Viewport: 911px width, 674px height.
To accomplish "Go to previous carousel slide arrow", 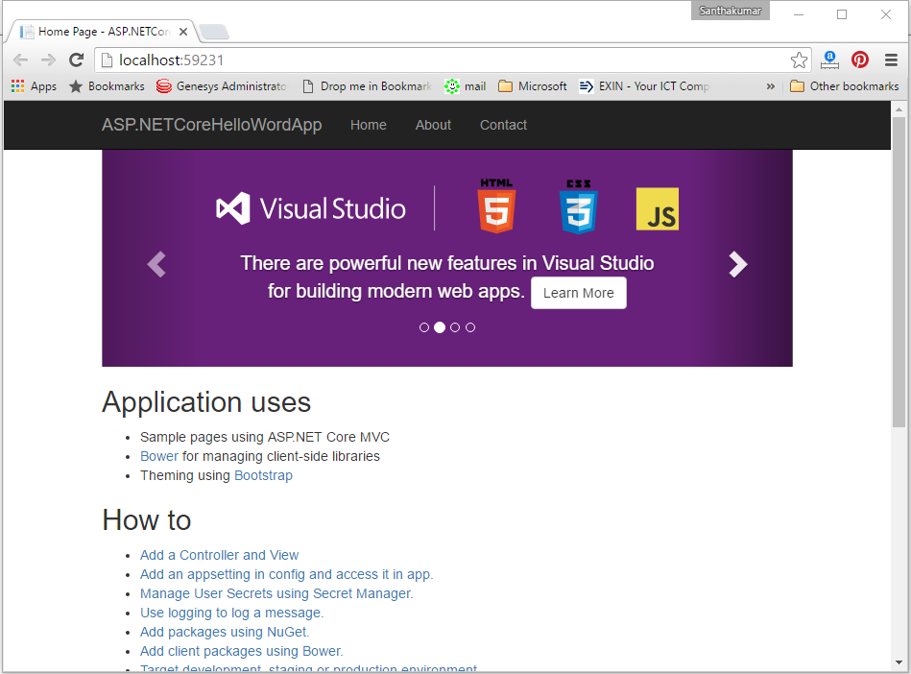I will 156,264.
